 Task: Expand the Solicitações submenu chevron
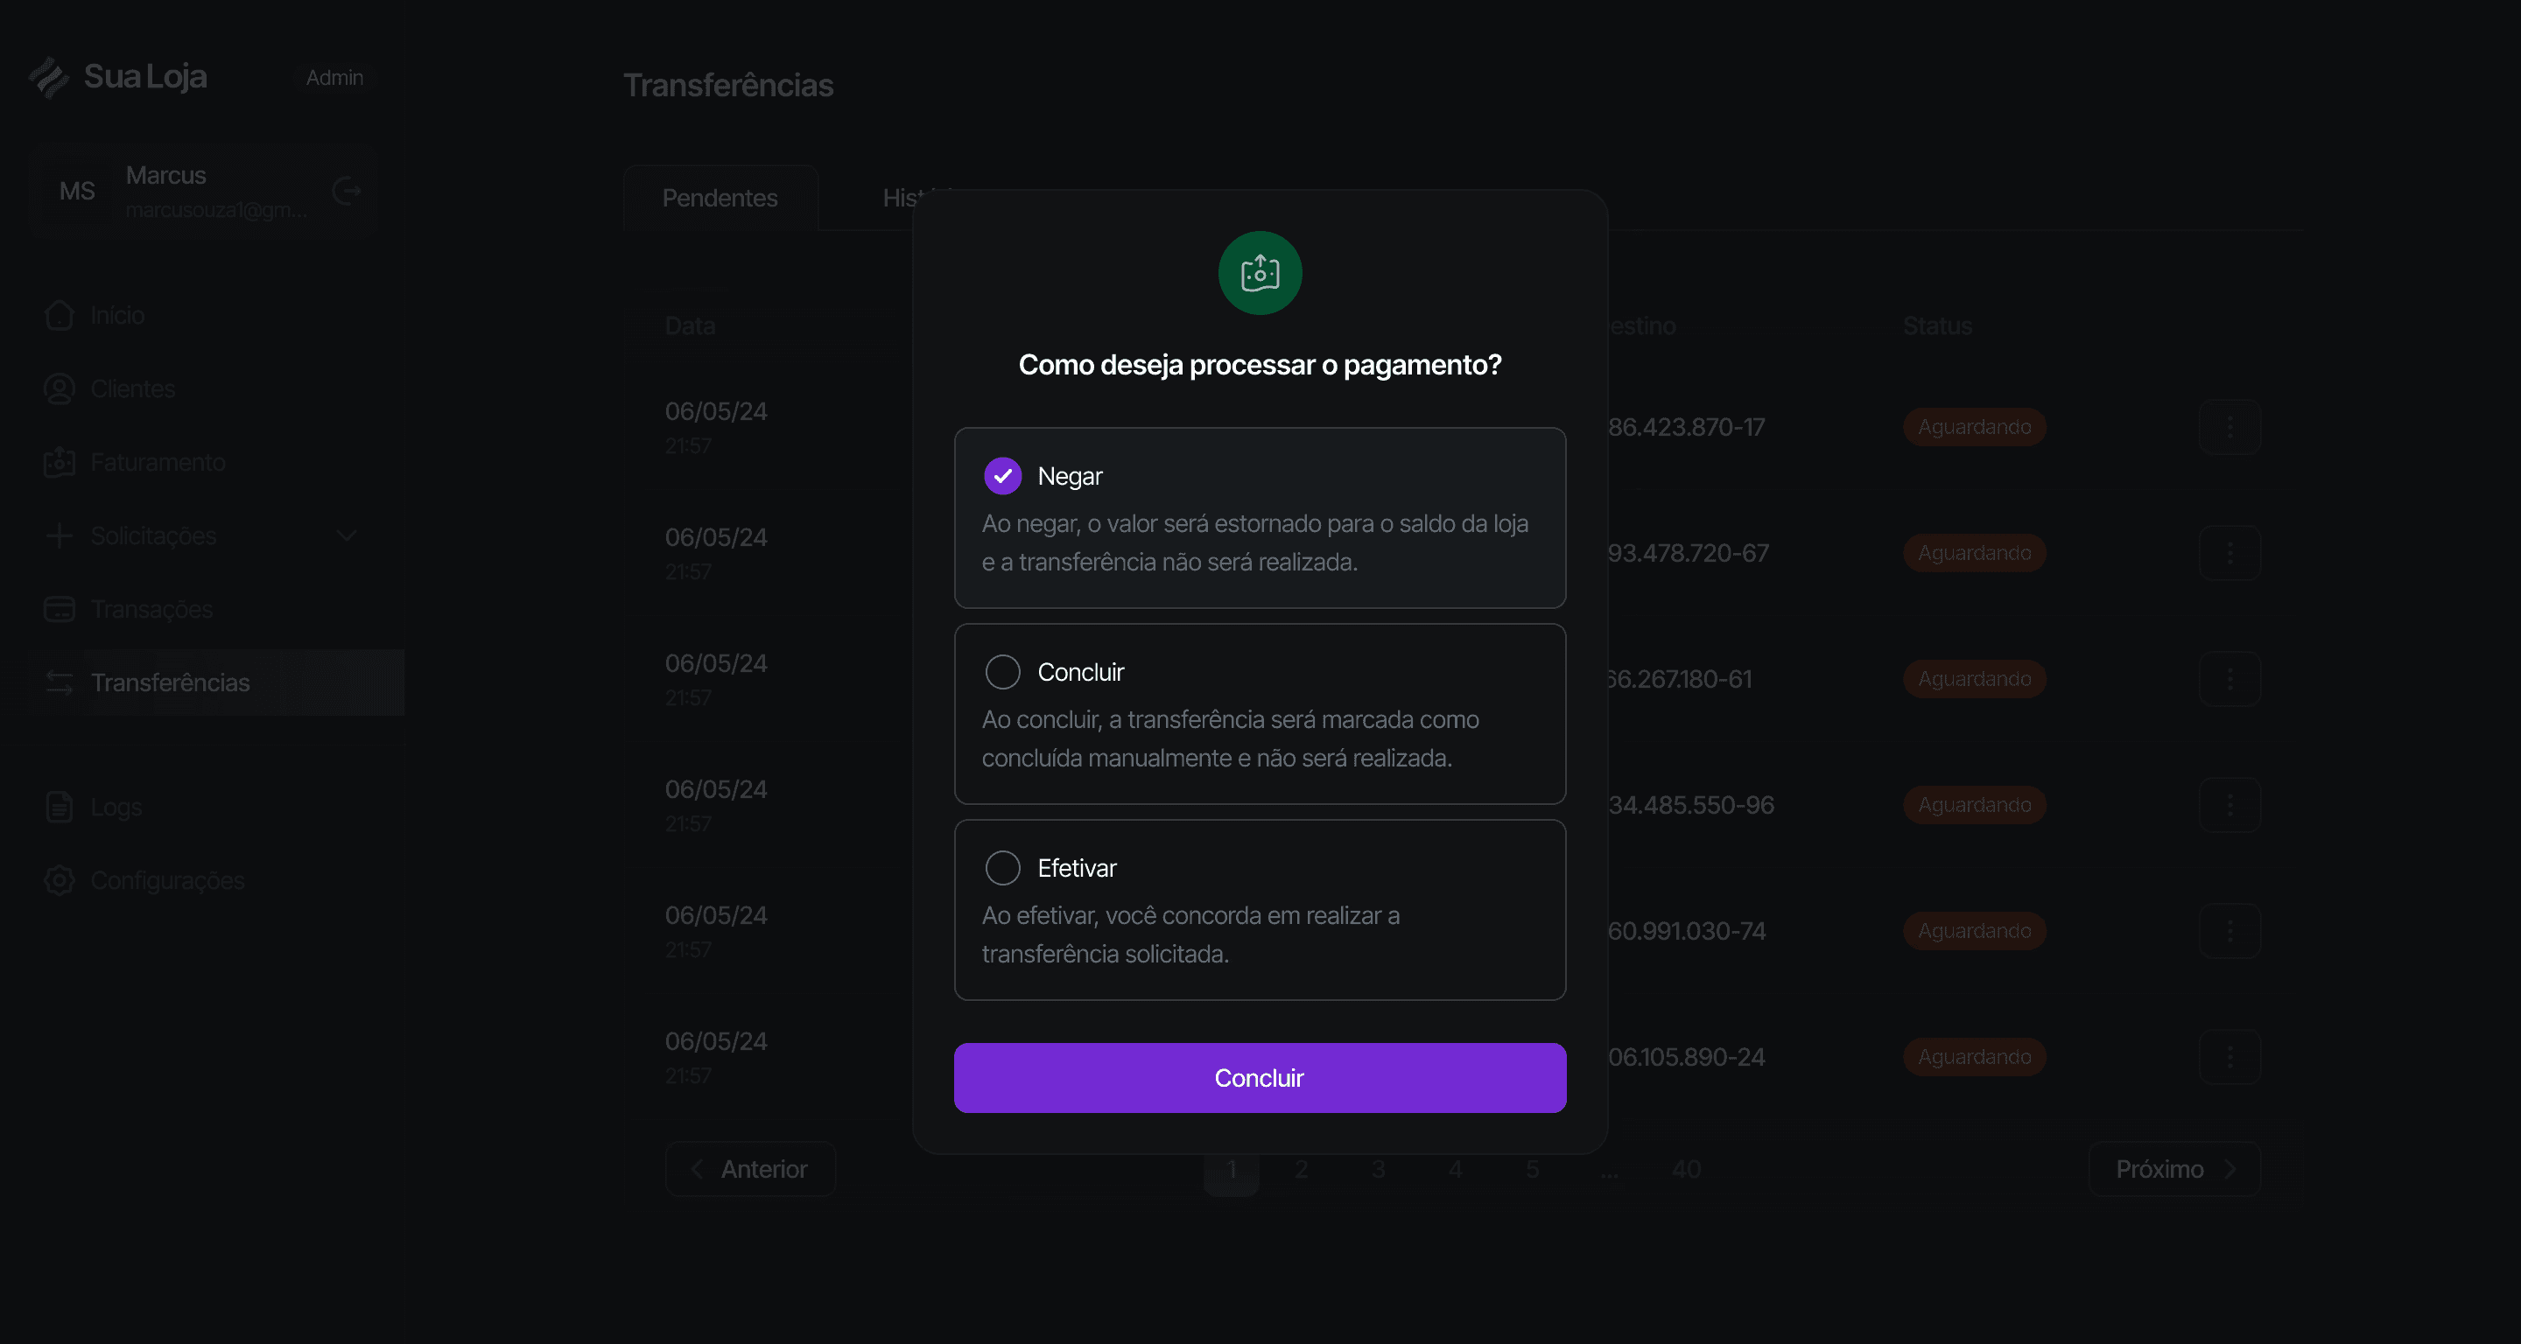[x=346, y=536]
